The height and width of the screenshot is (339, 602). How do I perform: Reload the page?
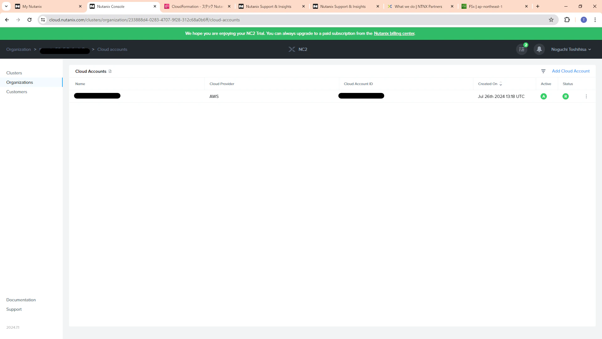[x=29, y=20]
